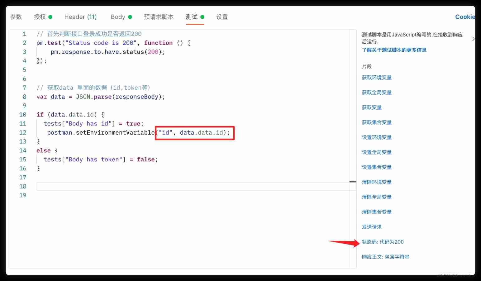Insert the 设置环境变量 snippet
481x281 pixels.
[377, 137]
